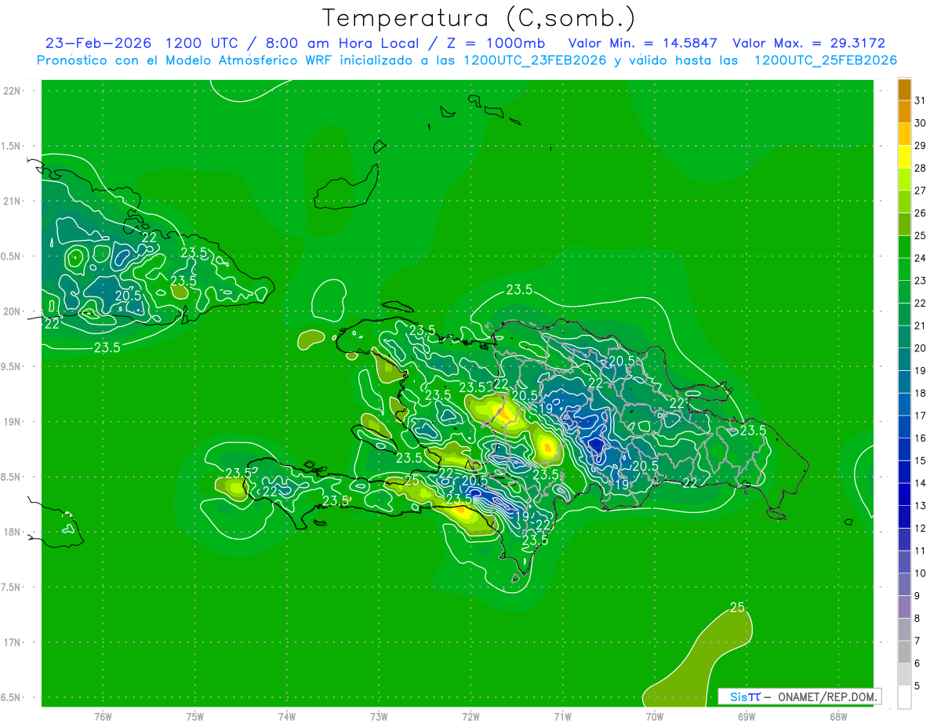
Task: Click the "19N" latitude axis label
Action: coord(13,421)
